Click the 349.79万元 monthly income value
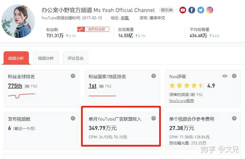Screen dimensions: 245x159 pyautogui.click(x=103, y=128)
